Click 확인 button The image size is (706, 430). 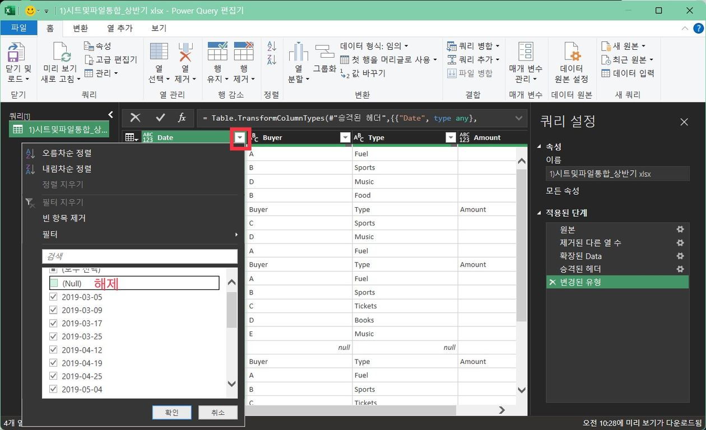pyautogui.click(x=171, y=413)
